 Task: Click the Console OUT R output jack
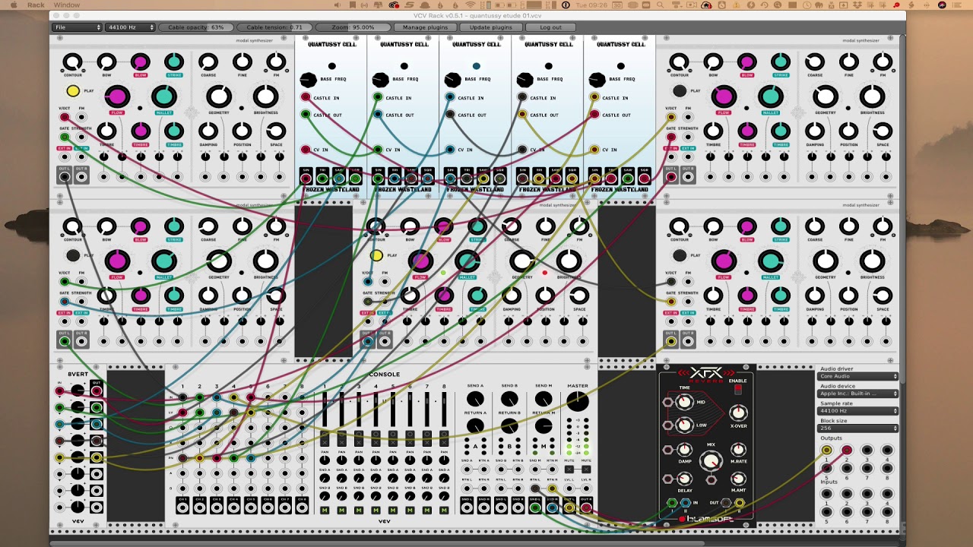[585, 507]
